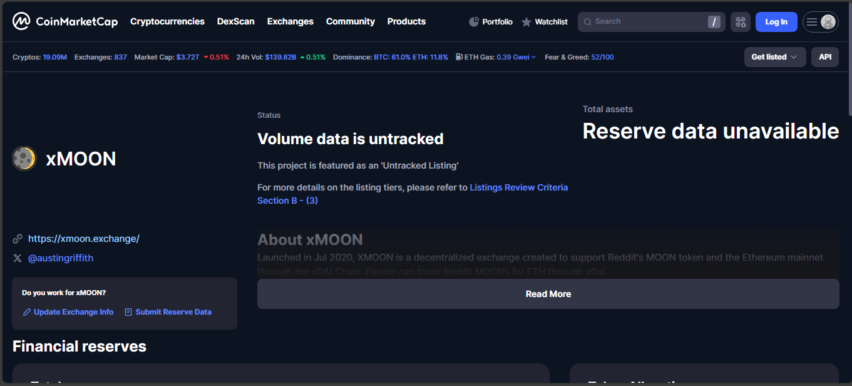
Task: Click the 'Financial reserves' heading
Action: (x=80, y=347)
